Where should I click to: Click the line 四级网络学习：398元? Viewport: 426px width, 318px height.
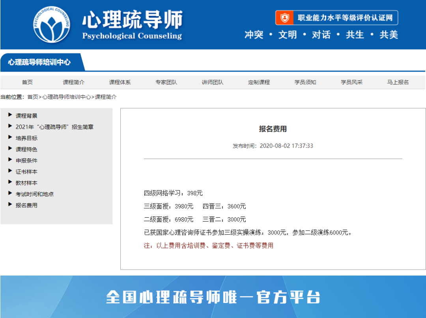point(173,193)
